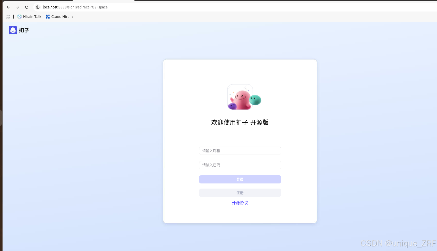Open site information via the info icon

coord(37,7)
